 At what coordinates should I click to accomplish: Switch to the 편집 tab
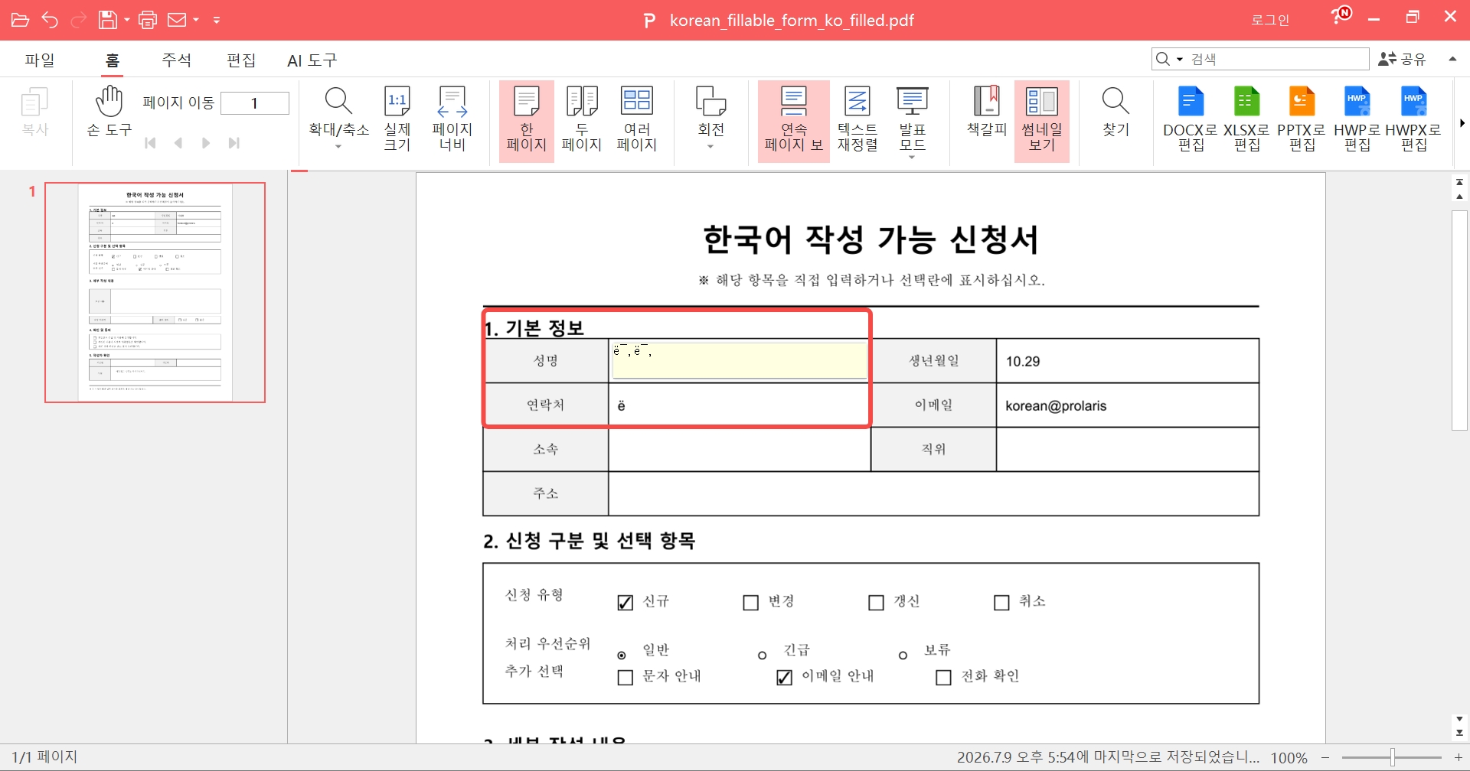[x=241, y=60]
